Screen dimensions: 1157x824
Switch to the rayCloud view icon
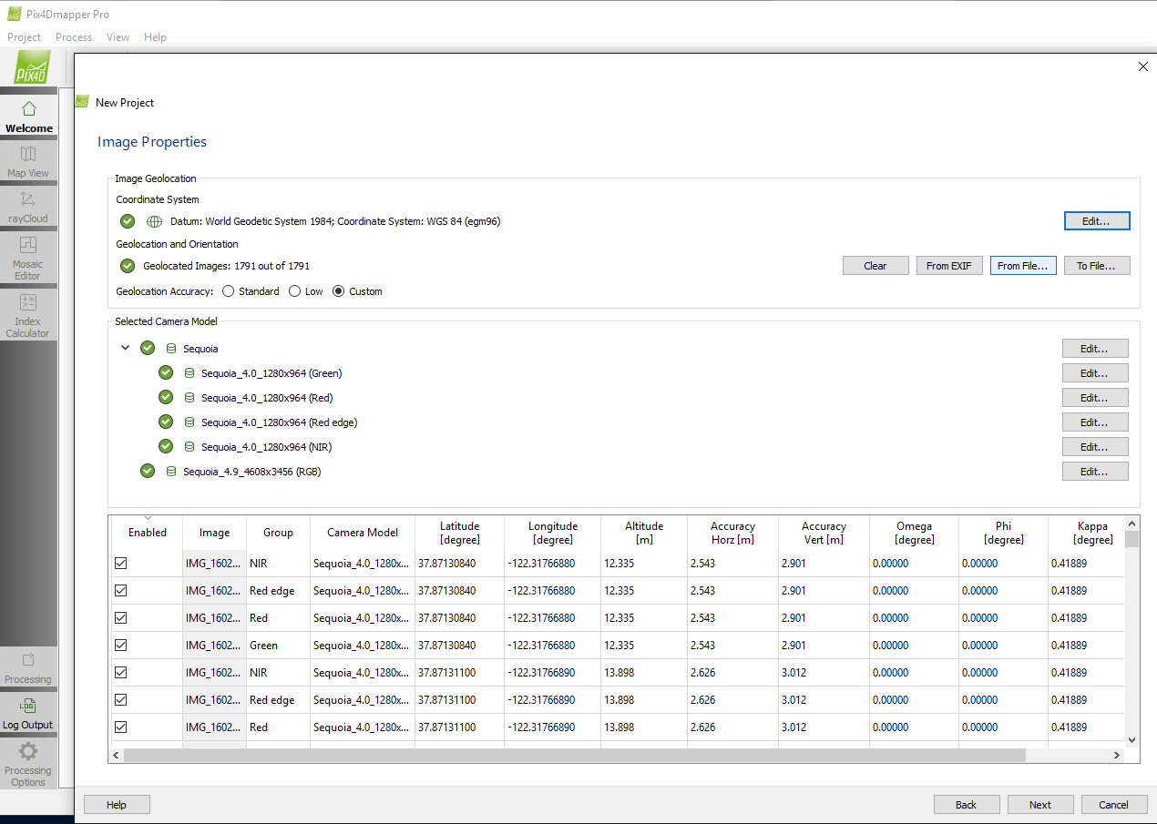pyautogui.click(x=28, y=199)
